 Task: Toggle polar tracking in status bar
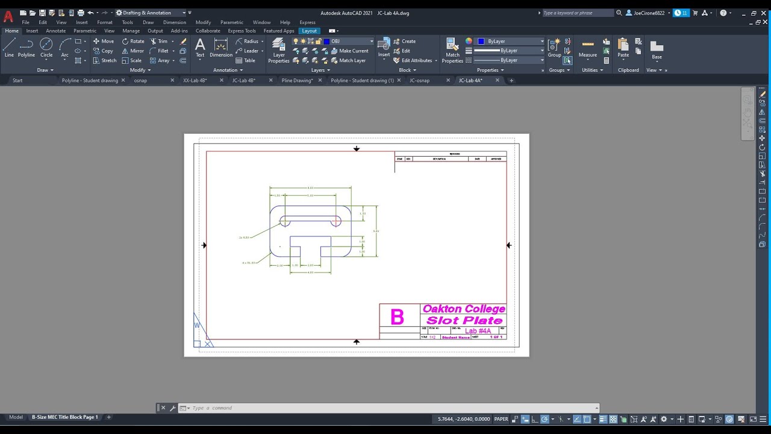[545, 419]
